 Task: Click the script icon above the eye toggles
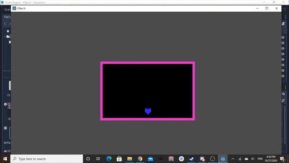pos(283,24)
